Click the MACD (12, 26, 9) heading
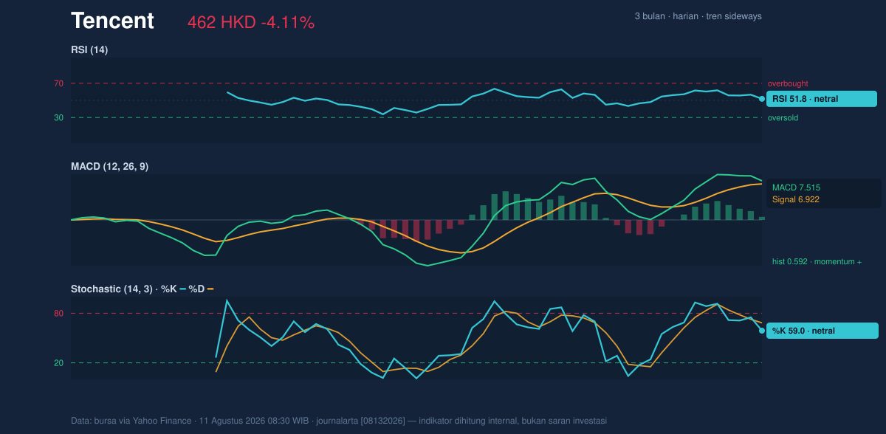 click(109, 167)
